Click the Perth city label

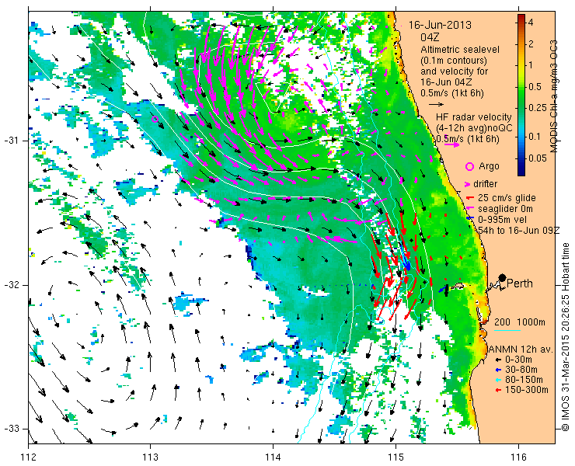[520, 283]
